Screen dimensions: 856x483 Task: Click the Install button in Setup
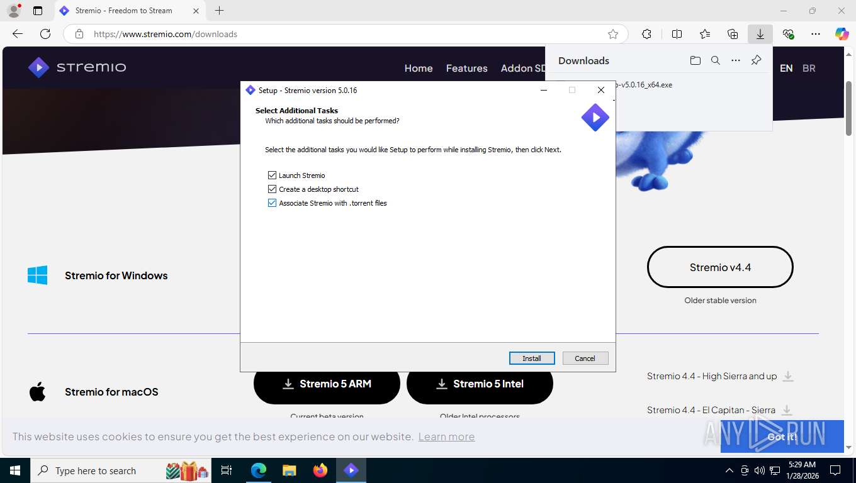532,358
